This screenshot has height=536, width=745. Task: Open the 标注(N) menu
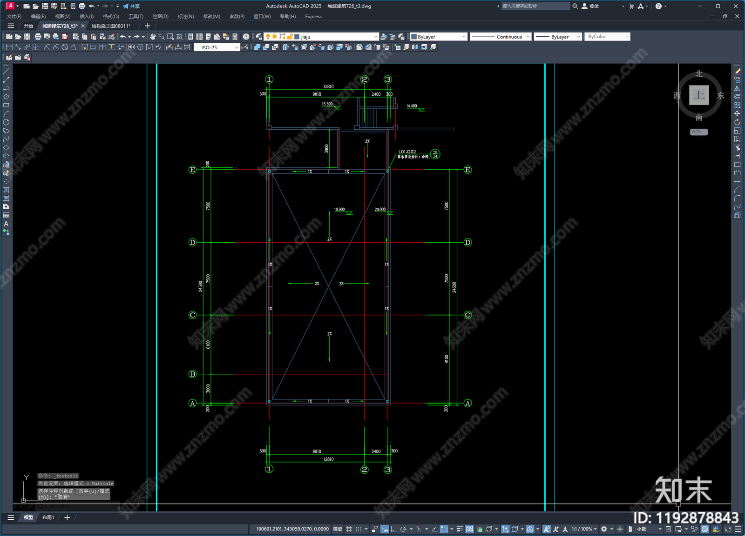coord(186,16)
